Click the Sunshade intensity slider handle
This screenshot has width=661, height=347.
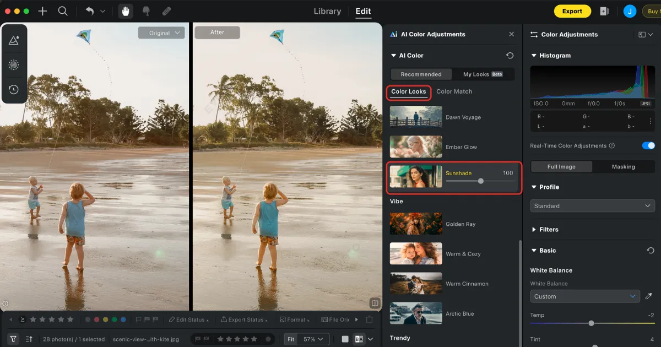(x=481, y=181)
